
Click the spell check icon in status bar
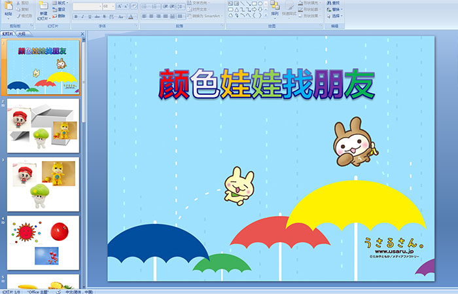pos(59,292)
